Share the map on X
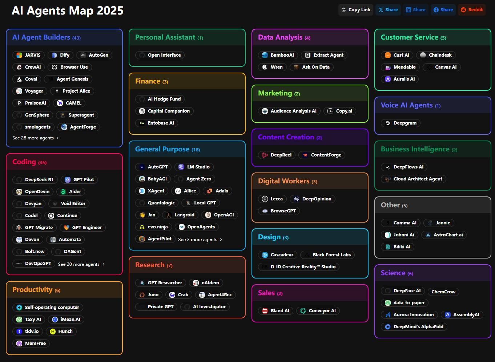Viewport: 495px width, 362px height. pos(388,10)
